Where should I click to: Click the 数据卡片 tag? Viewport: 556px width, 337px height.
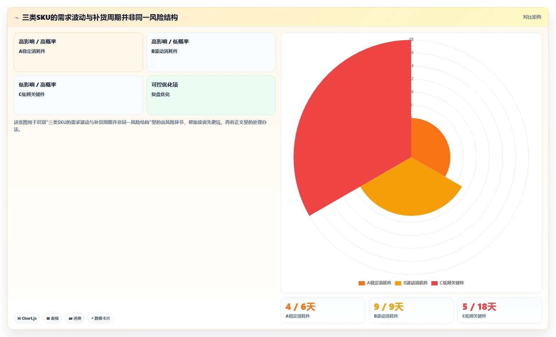101,318
